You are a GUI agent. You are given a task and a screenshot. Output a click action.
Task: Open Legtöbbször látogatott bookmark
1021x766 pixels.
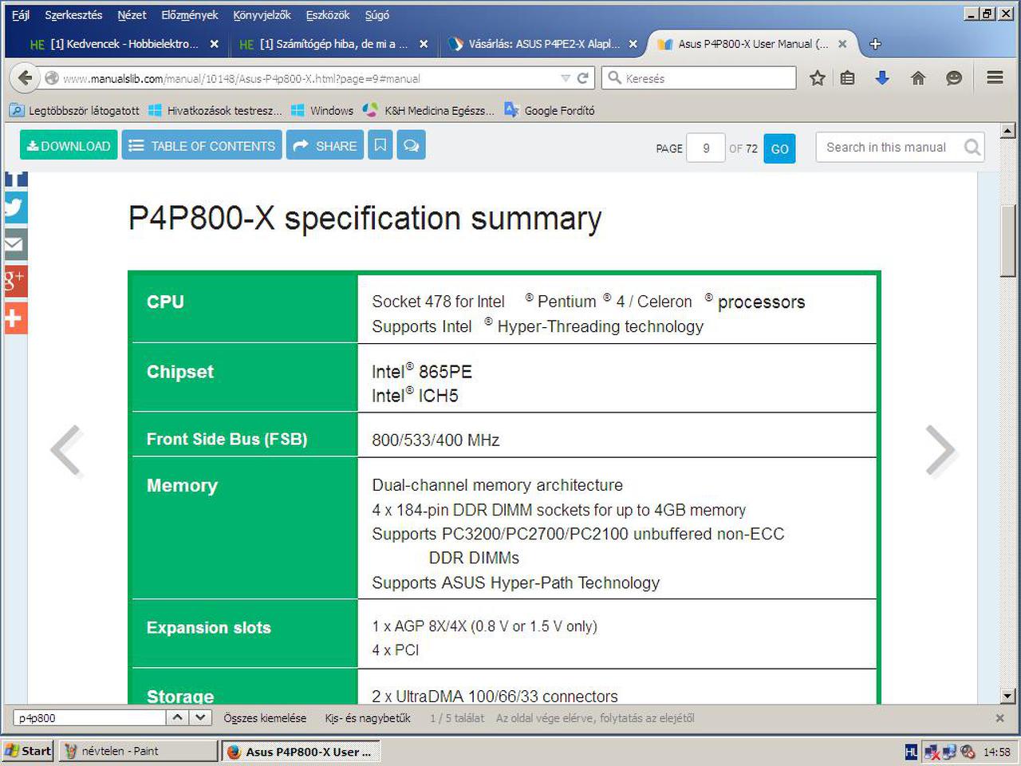click(x=74, y=110)
